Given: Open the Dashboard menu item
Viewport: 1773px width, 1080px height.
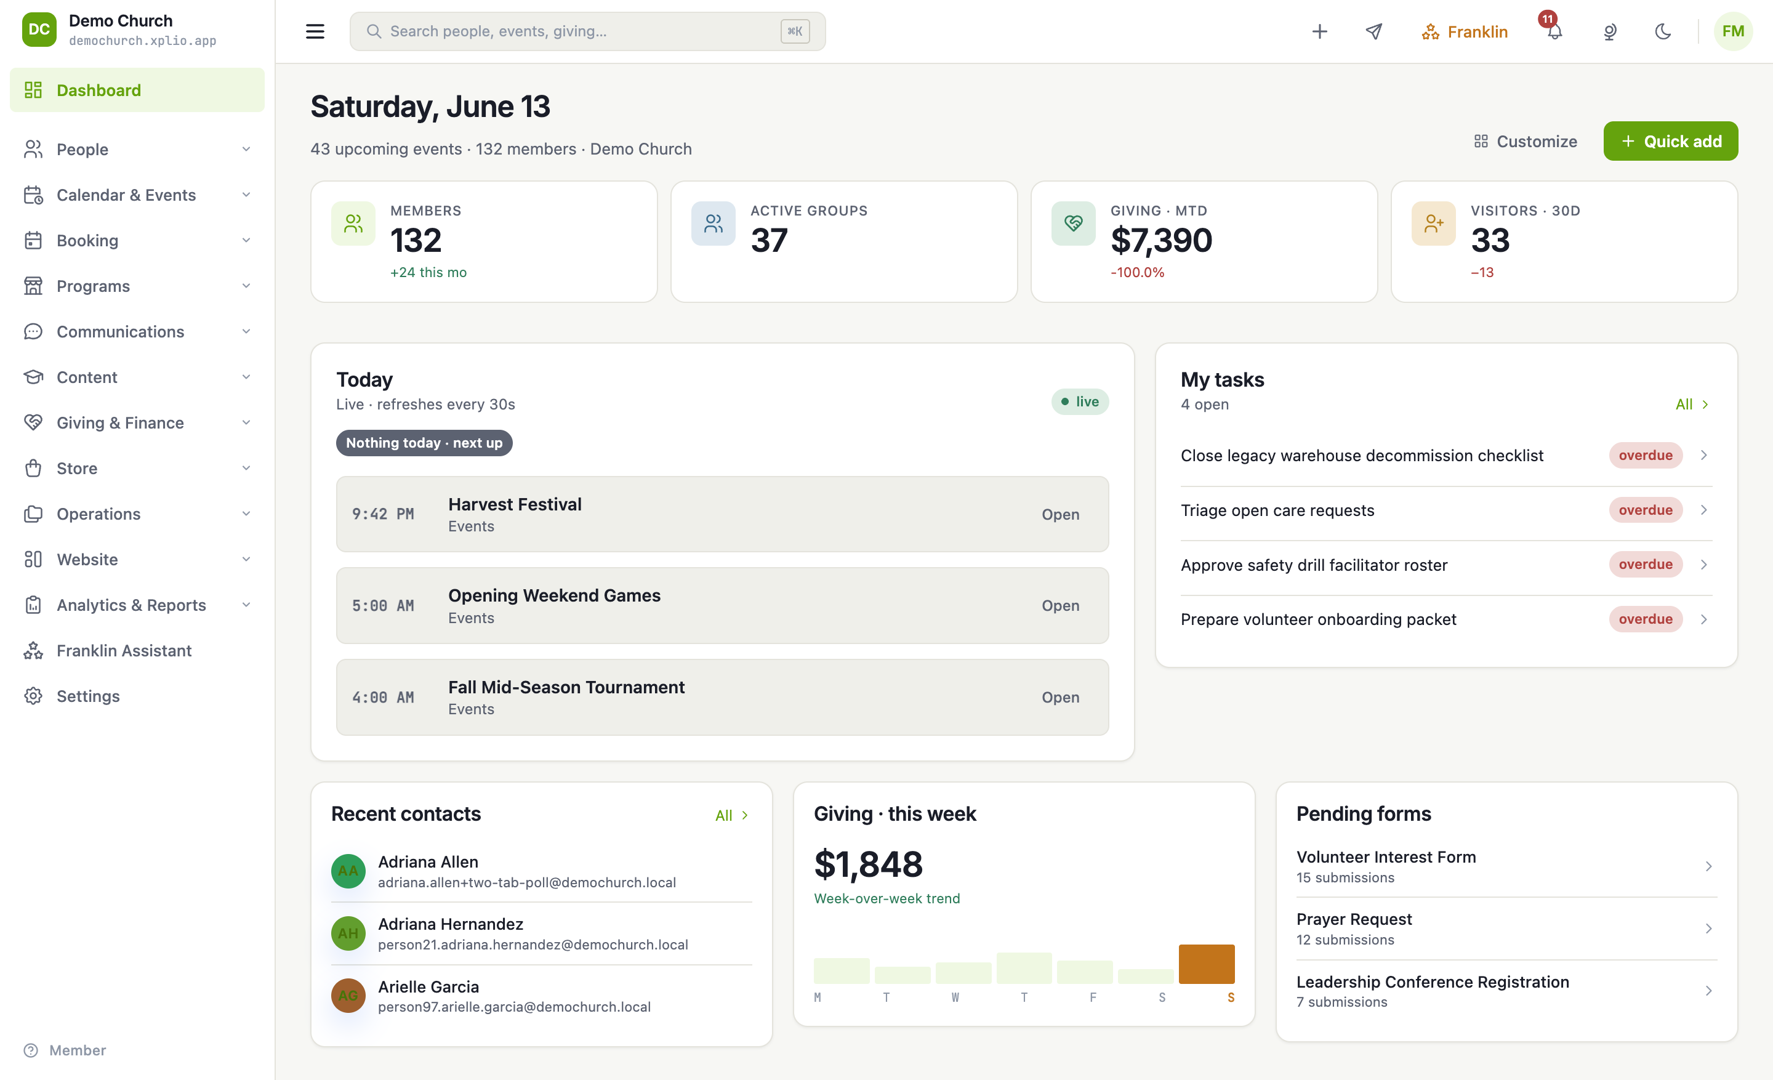Looking at the screenshot, I should point(137,90).
